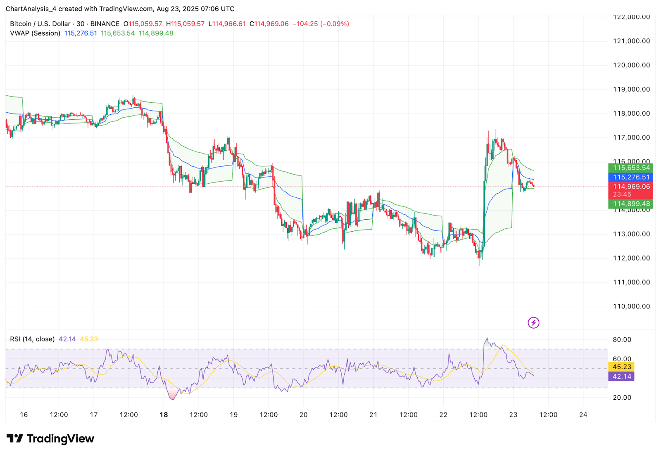661x455 pixels.
Task: Click the TradingView logo at the bottom
Action: pyautogui.click(x=50, y=438)
